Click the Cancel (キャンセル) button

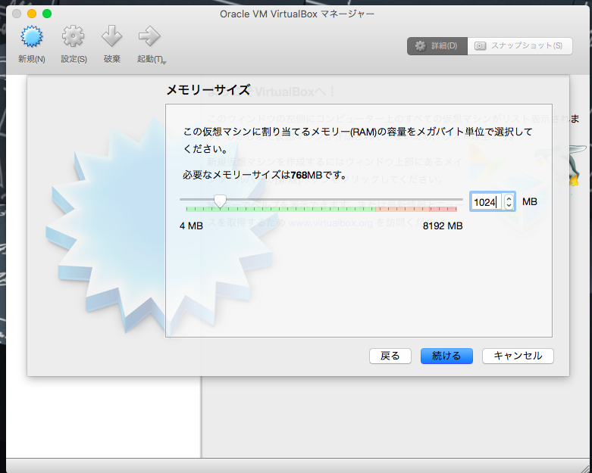[518, 356]
